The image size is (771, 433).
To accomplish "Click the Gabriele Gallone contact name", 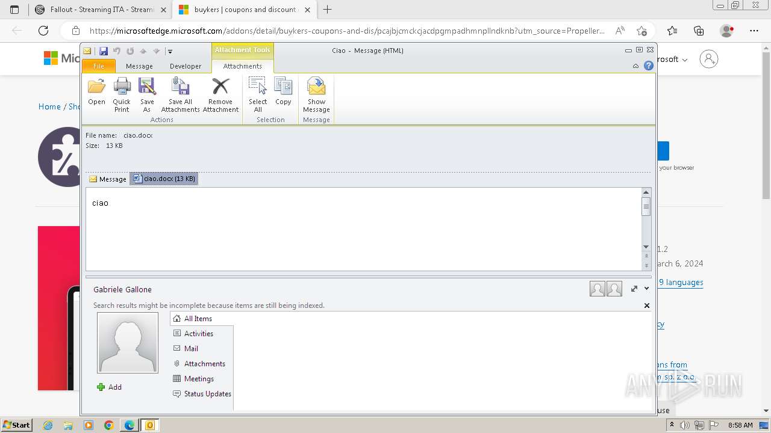I will [122, 290].
